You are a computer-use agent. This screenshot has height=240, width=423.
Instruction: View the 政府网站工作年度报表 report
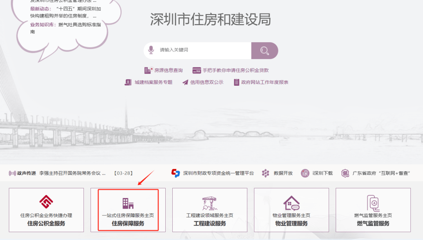(260, 83)
